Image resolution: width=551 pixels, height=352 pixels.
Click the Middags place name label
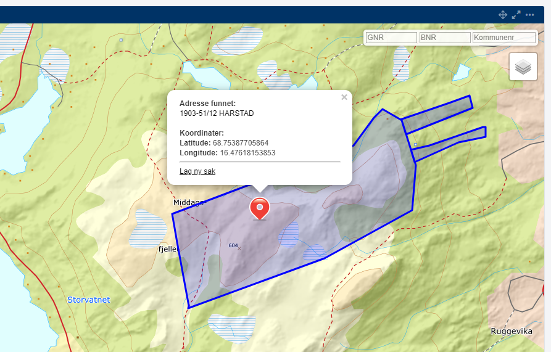[x=188, y=202]
